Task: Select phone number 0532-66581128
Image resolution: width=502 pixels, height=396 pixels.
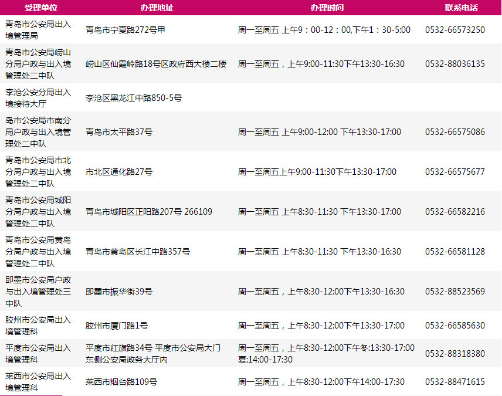Action: [x=455, y=252]
